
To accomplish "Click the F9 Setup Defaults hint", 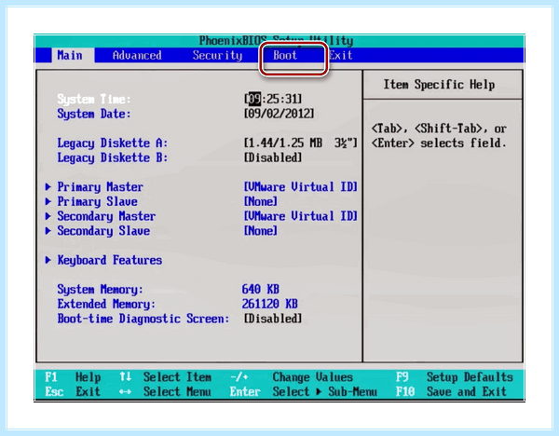I will 455,376.
